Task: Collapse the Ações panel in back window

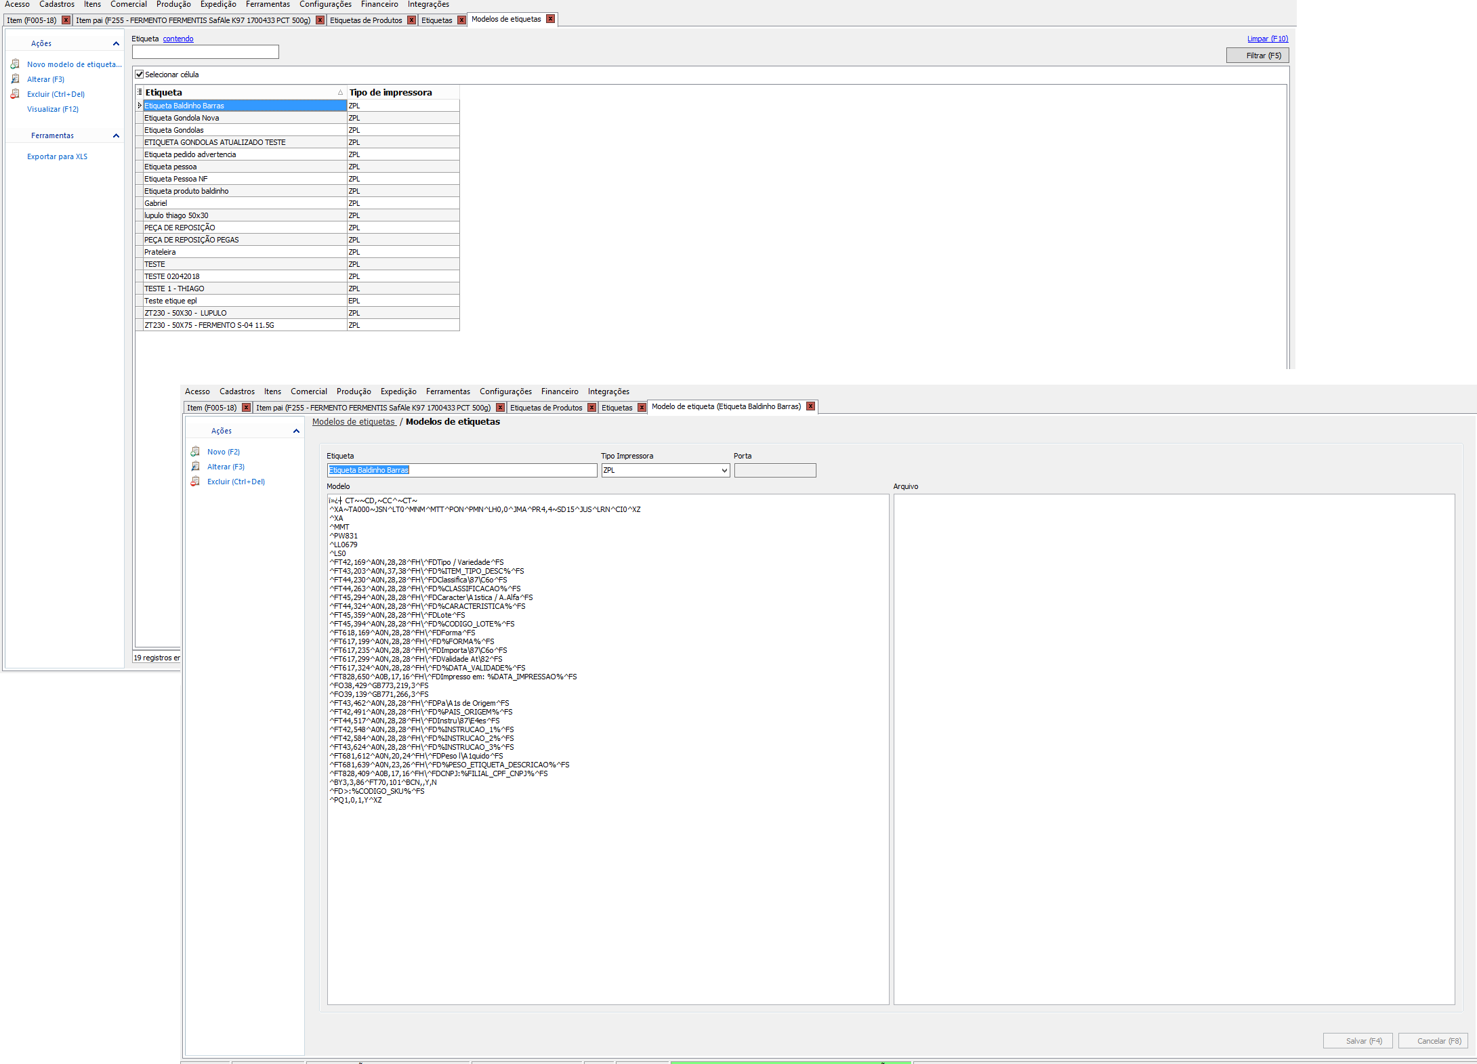Action: pyautogui.click(x=116, y=43)
